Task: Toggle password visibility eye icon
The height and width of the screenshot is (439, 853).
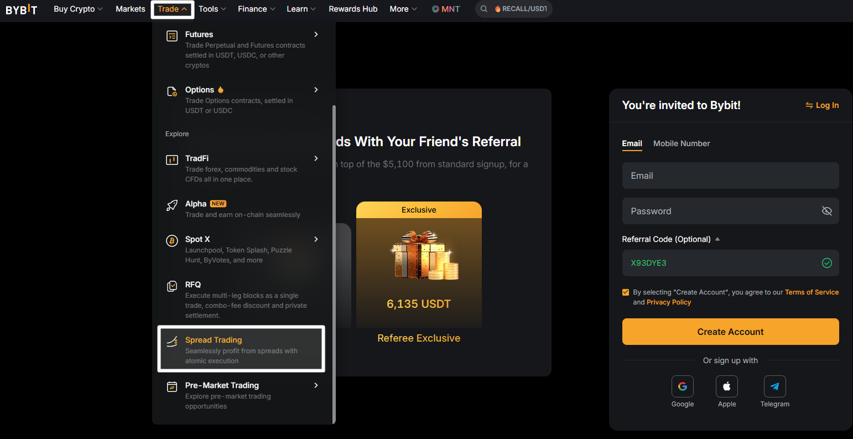Action: (827, 211)
